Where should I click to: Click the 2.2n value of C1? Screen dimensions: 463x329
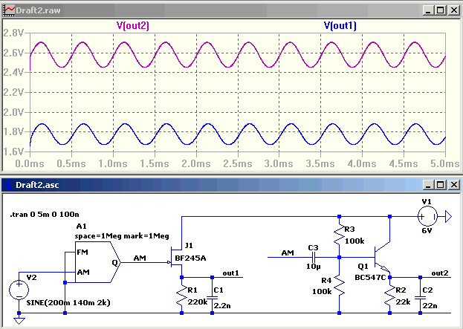pyautogui.click(x=222, y=306)
